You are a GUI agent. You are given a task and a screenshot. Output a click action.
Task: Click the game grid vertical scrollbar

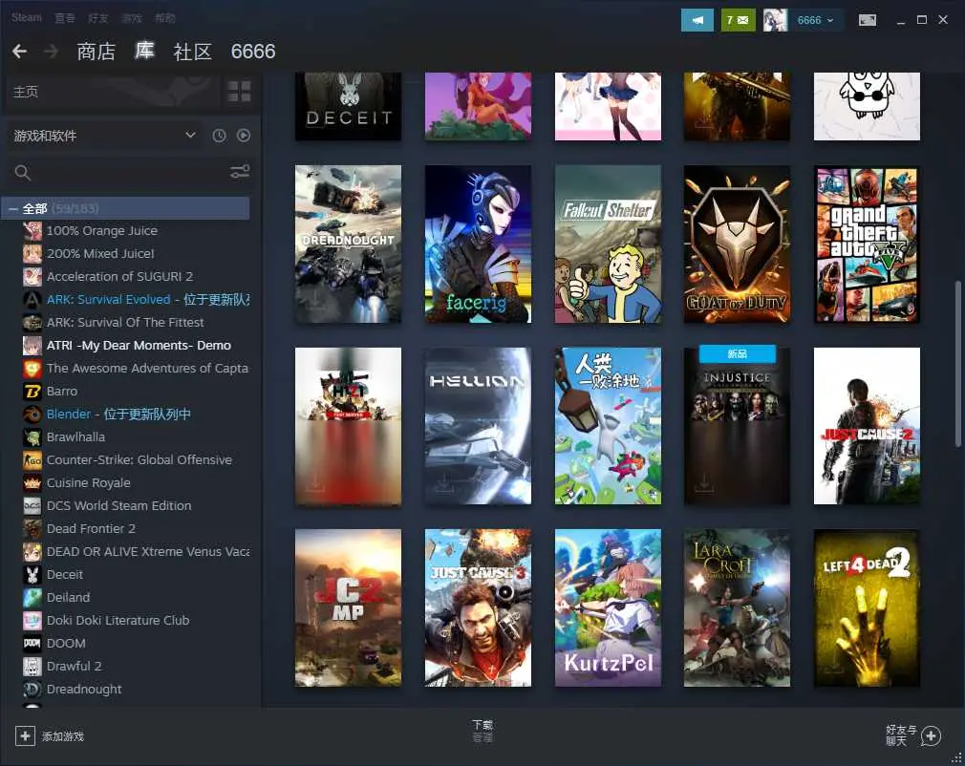click(x=957, y=363)
